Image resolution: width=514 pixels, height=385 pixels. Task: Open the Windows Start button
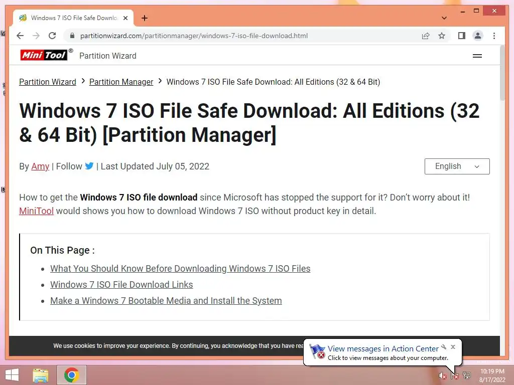coord(12,375)
